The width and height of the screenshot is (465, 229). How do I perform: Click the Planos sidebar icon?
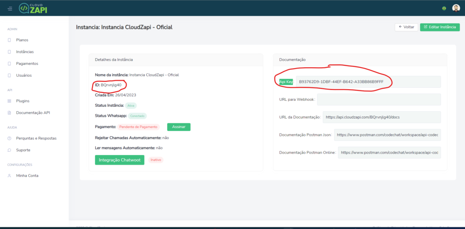click(x=9, y=40)
